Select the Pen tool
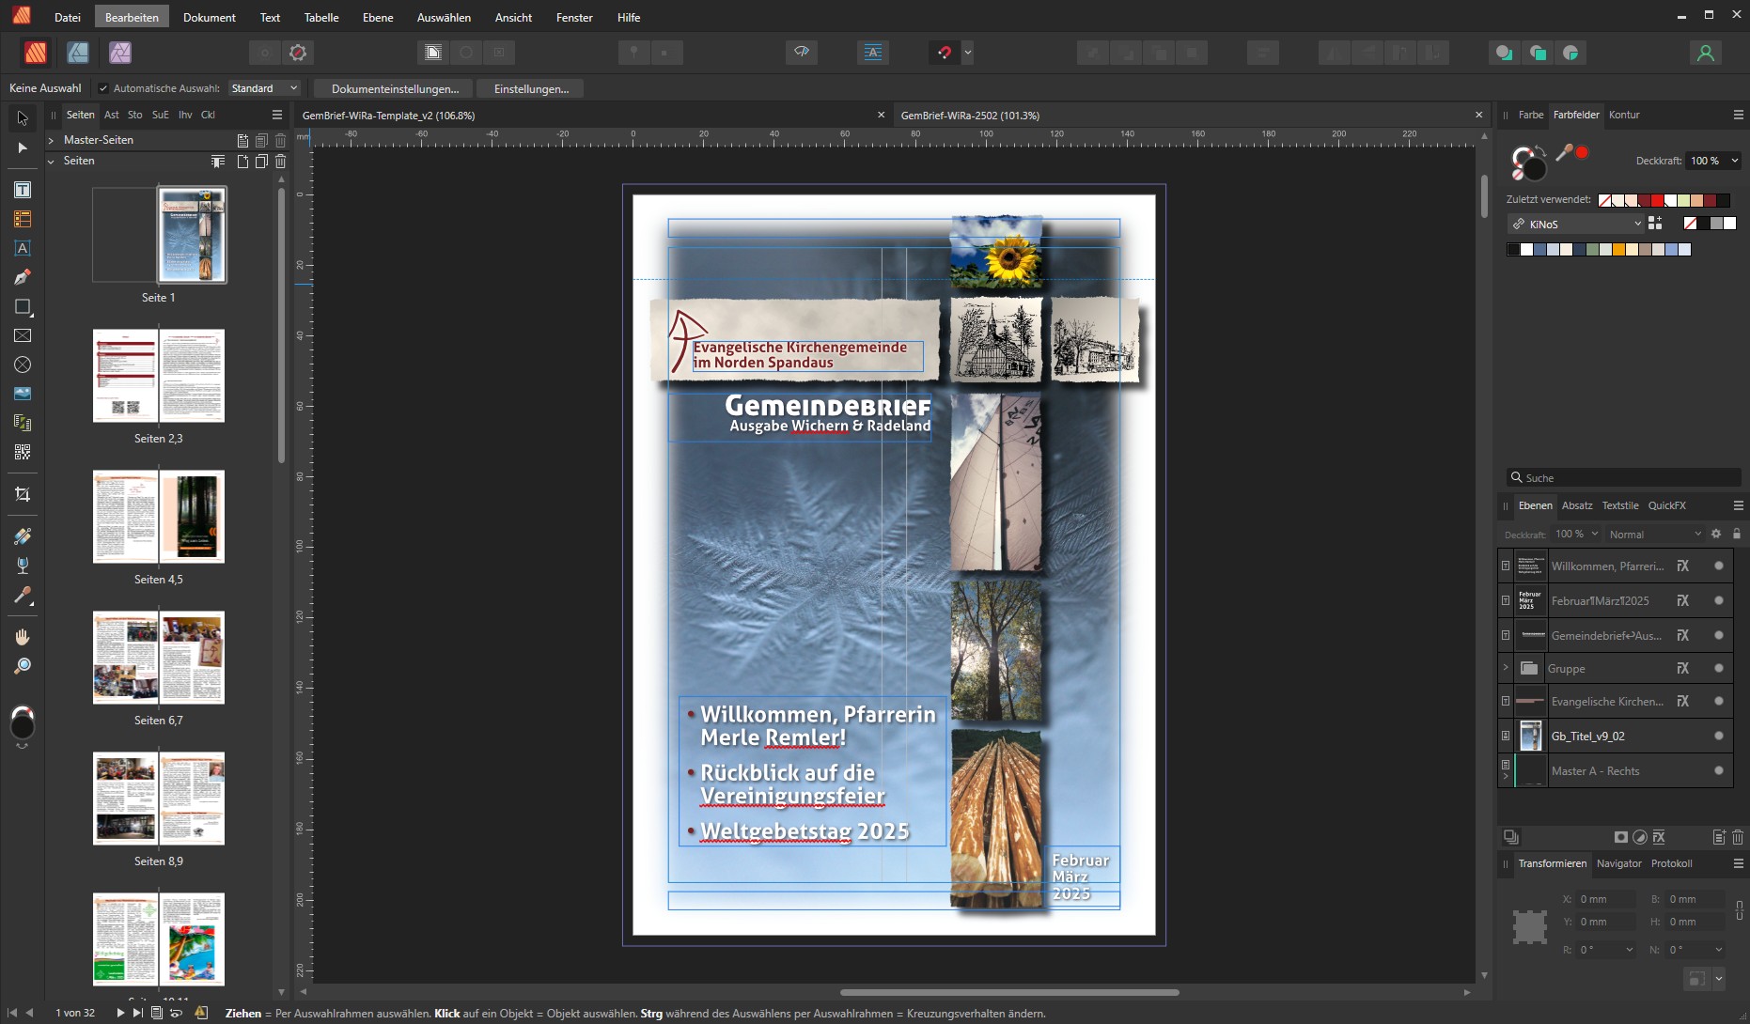 23,277
